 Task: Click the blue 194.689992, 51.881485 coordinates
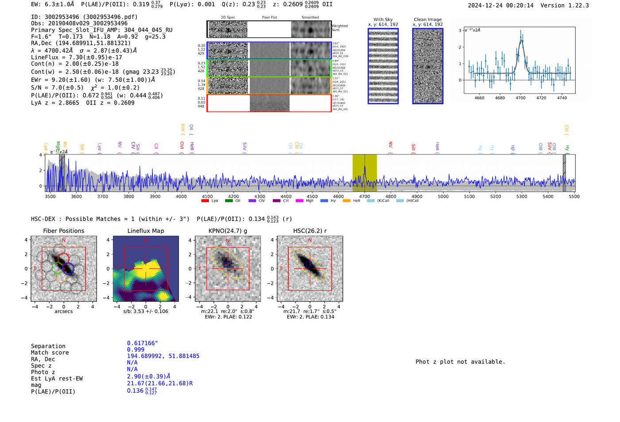(163, 356)
